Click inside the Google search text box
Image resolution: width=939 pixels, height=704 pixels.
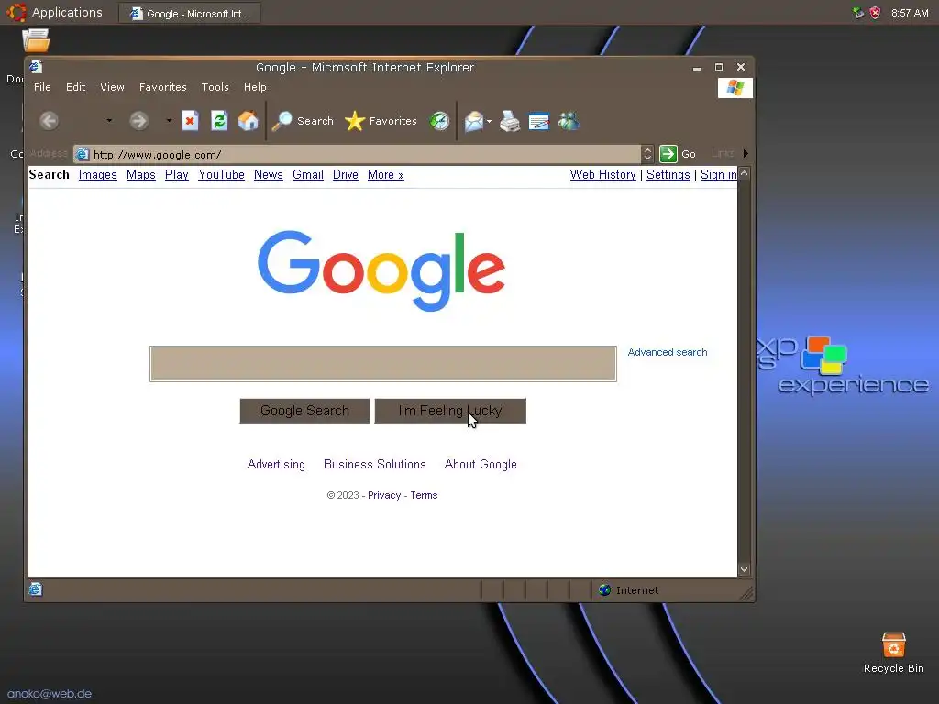tap(383, 363)
